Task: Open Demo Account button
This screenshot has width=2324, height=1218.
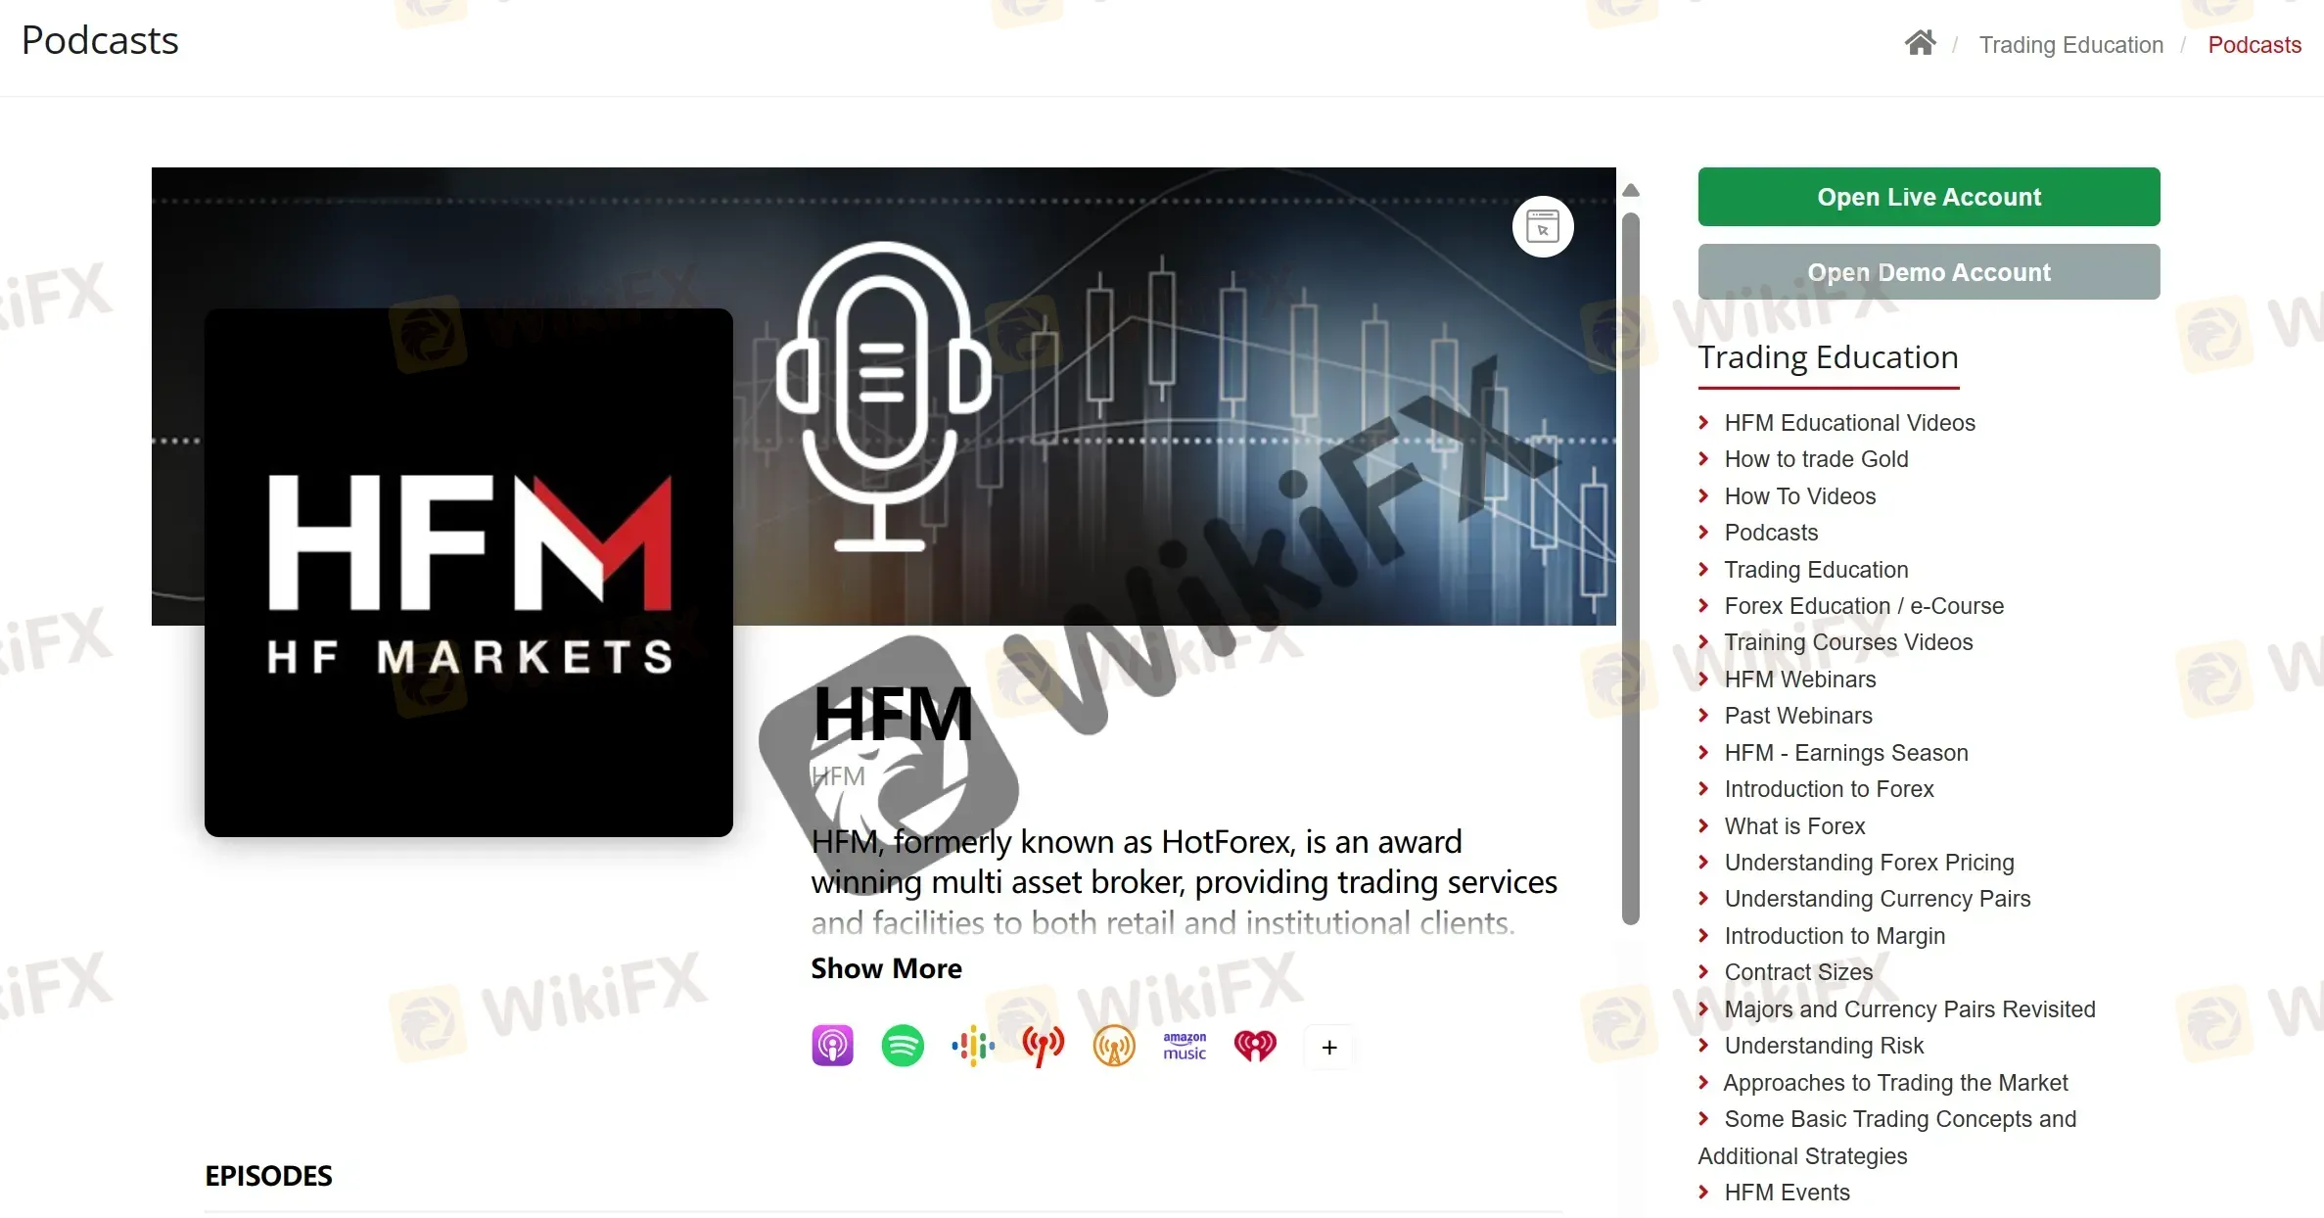Action: 1930,272
